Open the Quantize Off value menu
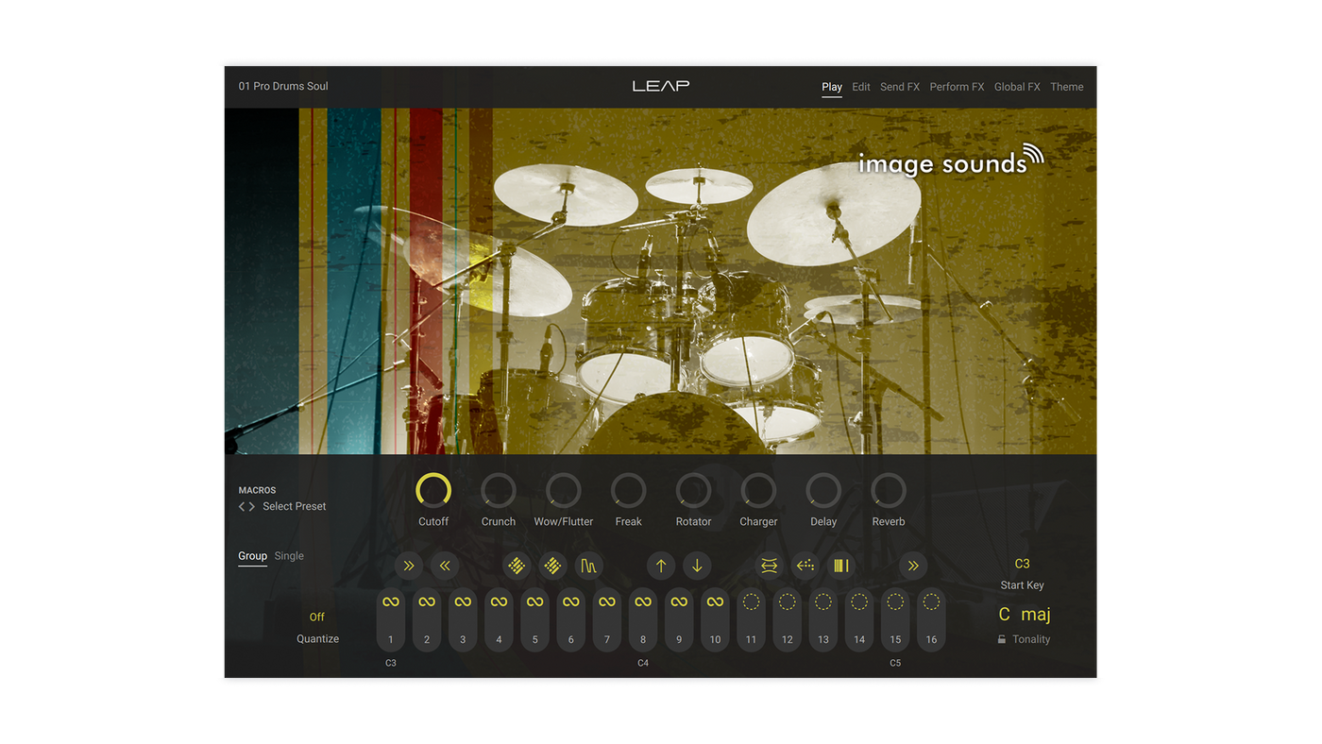 pyautogui.click(x=317, y=617)
